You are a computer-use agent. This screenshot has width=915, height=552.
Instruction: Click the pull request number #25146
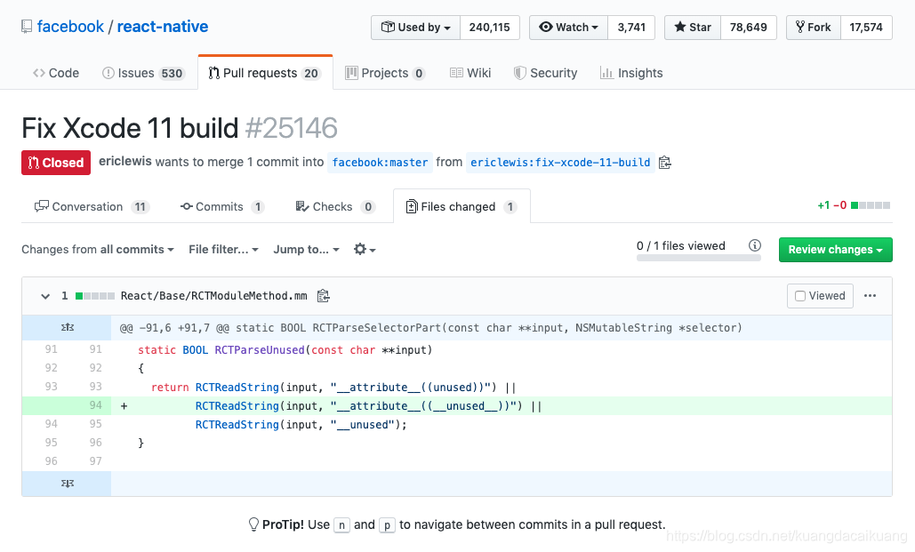(x=291, y=128)
